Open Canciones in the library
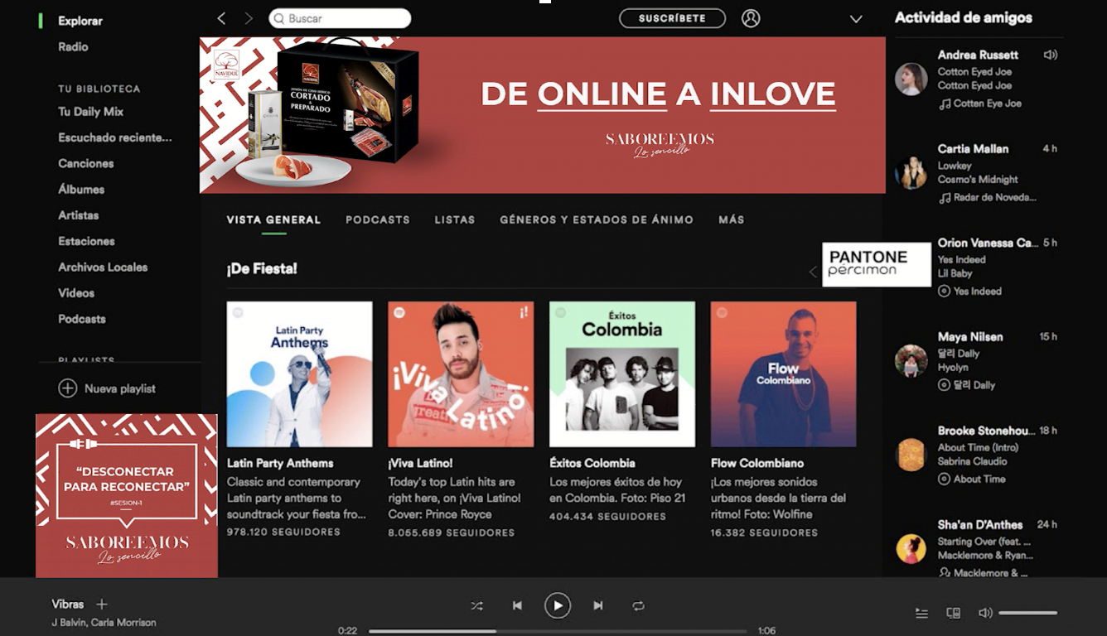The width and height of the screenshot is (1107, 636). click(x=86, y=163)
